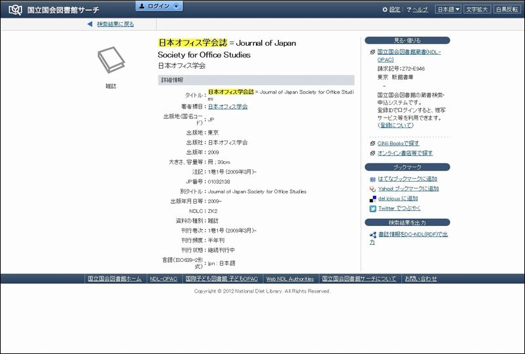This screenshot has width=525, height=354.
Task: Click the NDL Search logo icon
Action: (15, 10)
